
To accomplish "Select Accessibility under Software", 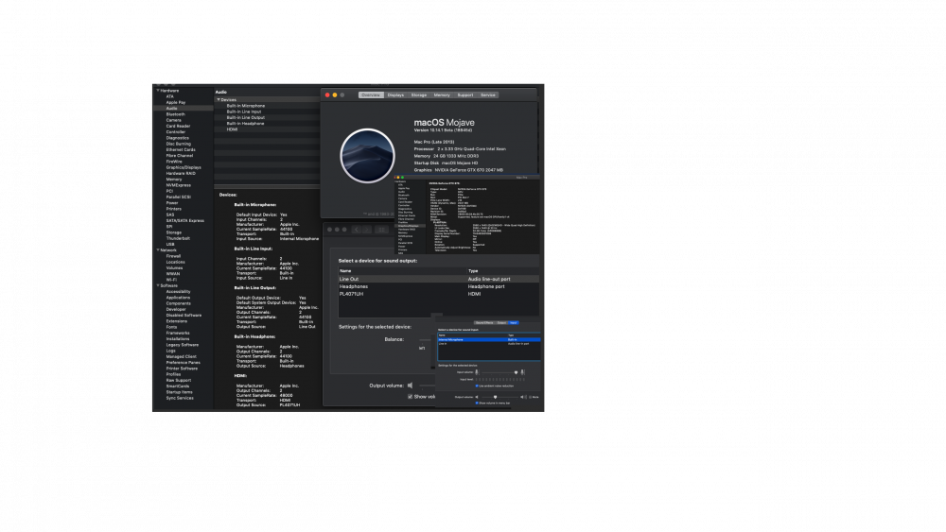I will [x=179, y=292].
